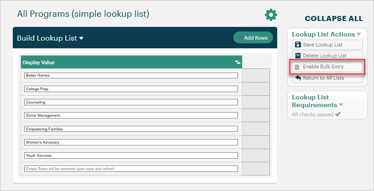Collapse the Lookup List Requirements section arrow
The width and height of the screenshot is (374, 191).
341,105
